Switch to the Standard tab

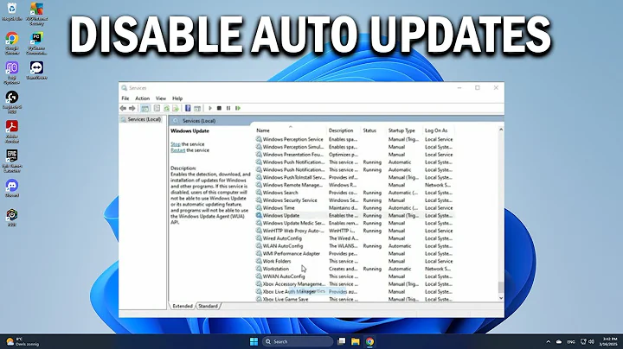[208, 306]
